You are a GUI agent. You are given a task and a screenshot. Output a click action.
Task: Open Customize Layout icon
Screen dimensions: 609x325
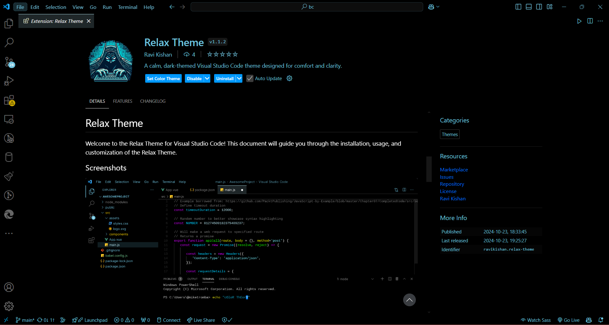(550, 7)
